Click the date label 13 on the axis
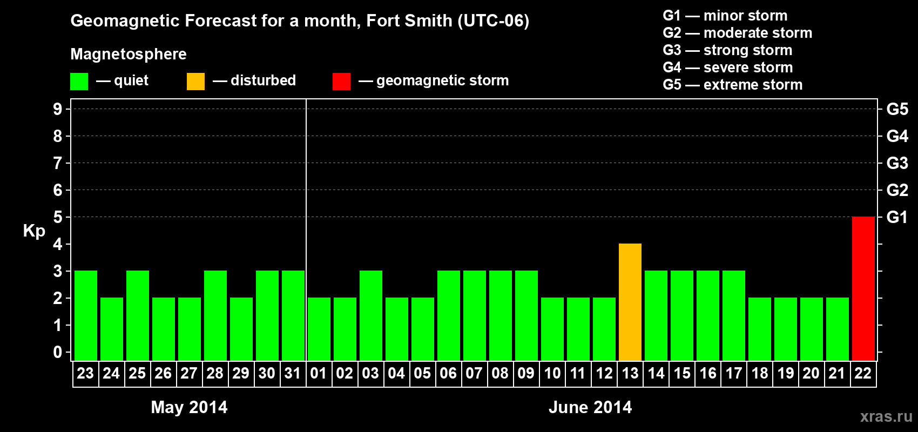The width and height of the screenshot is (918, 432). tap(630, 374)
